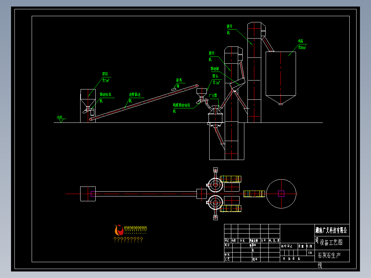The height and width of the screenshot is (278, 371).
Task: Select the 成品仓80m³ product silo label
Action: tap(302, 44)
